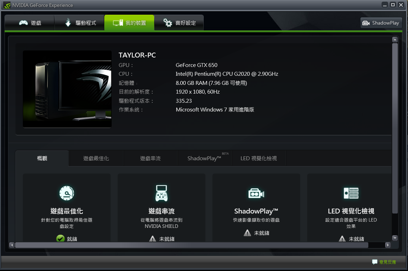Click the 遊戲最佳化 card title
Image resolution: width=408 pixels, height=271 pixels.
(x=67, y=211)
